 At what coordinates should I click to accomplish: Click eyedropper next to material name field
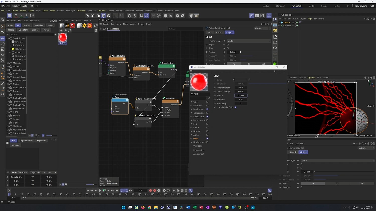pos(209,98)
